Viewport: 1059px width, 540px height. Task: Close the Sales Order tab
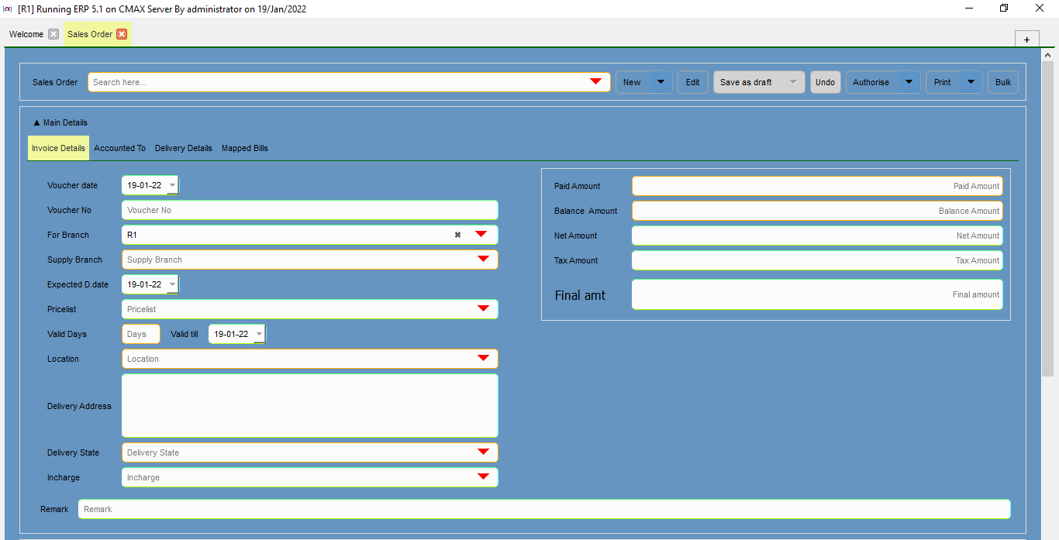pos(122,34)
